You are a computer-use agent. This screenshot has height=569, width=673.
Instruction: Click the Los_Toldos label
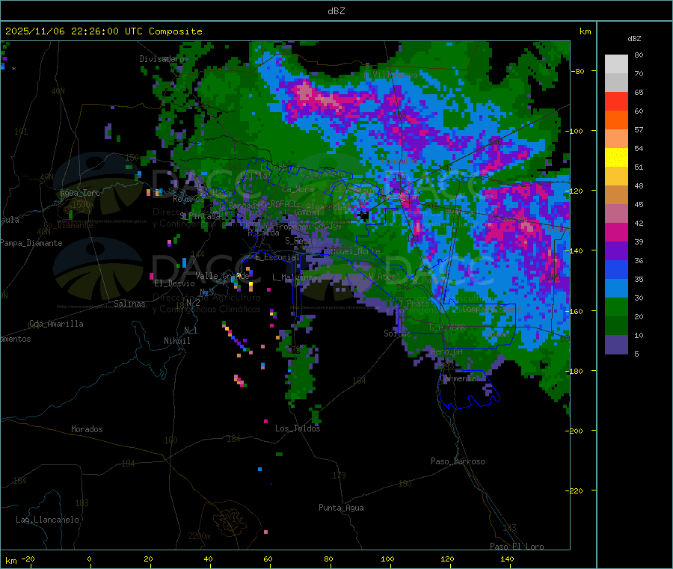[x=298, y=428]
